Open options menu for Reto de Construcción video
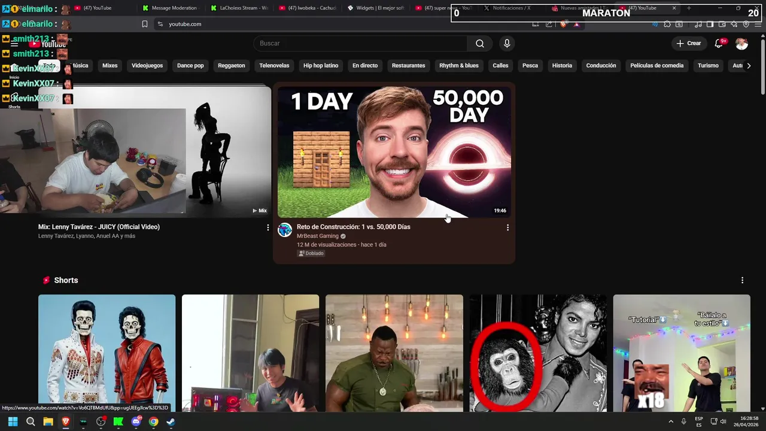The height and width of the screenshot is (431, 766). (x=507, y=227)
